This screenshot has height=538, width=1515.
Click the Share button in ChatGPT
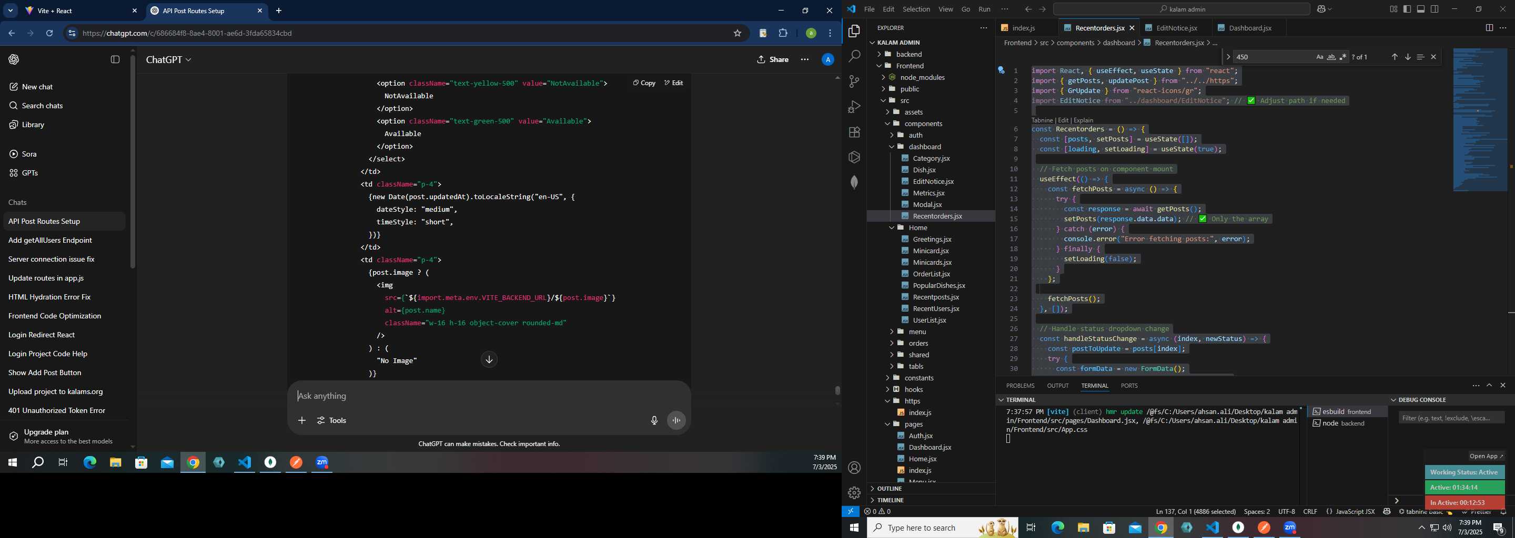click(x=773, y=59)
